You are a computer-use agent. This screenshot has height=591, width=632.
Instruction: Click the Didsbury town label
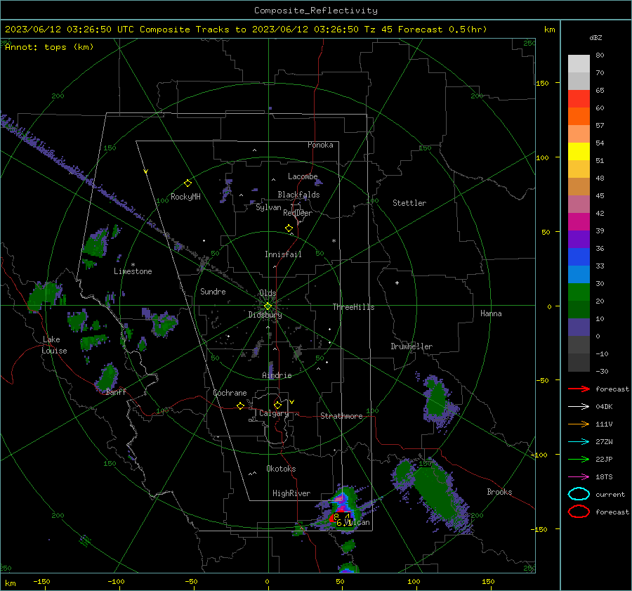click(x=265, y=315)
